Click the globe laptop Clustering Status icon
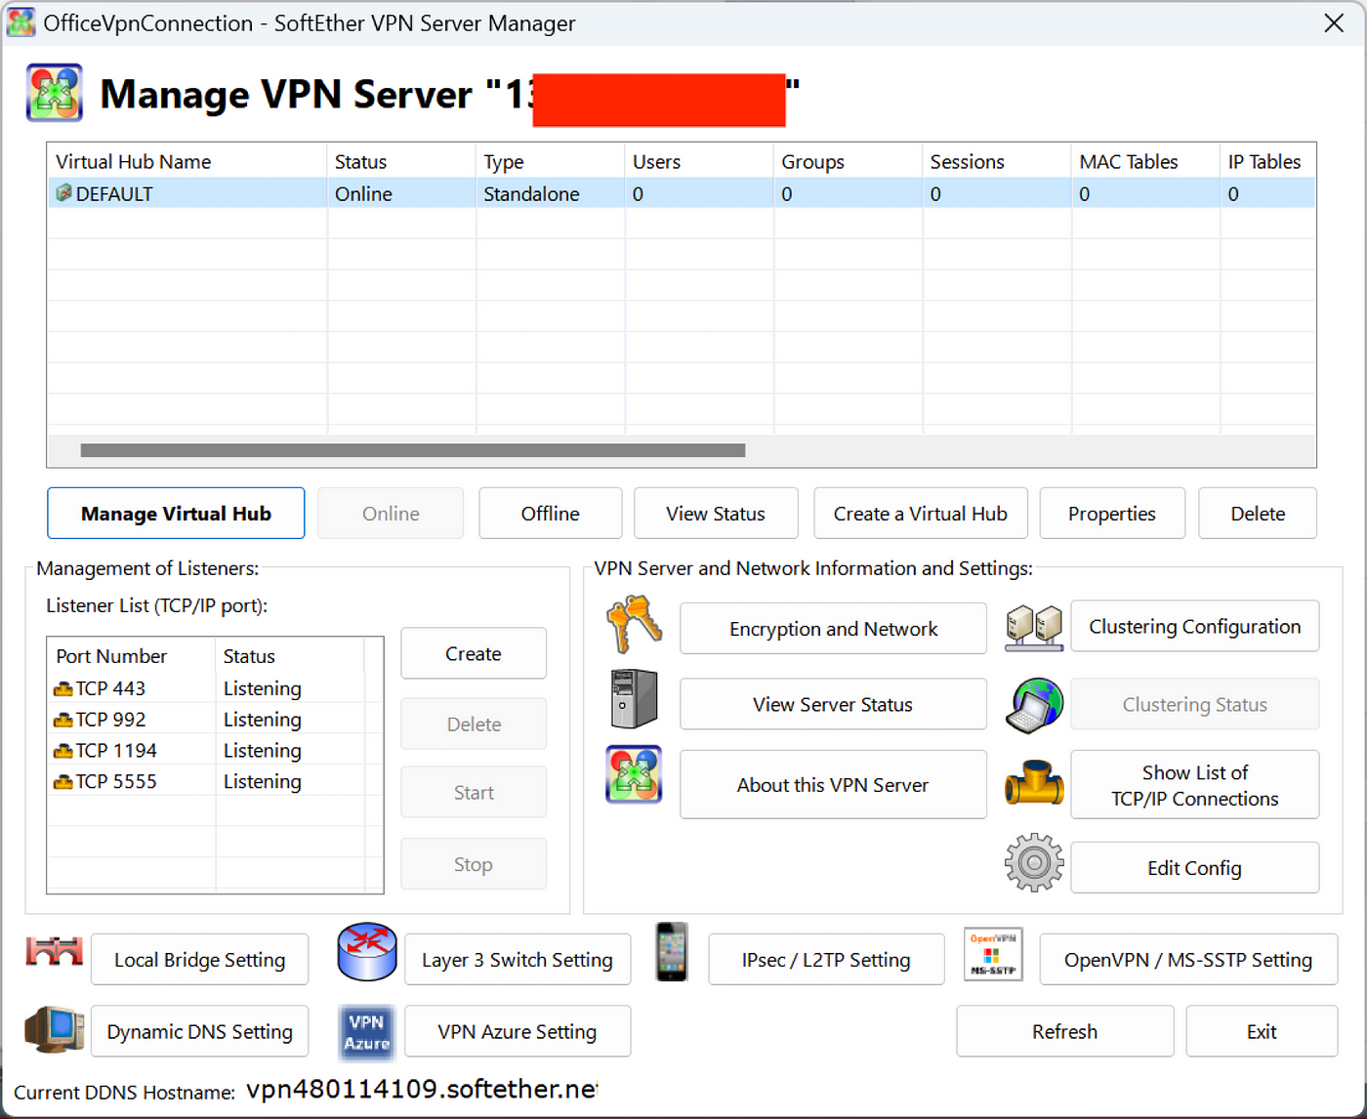 pos(1034,705)
